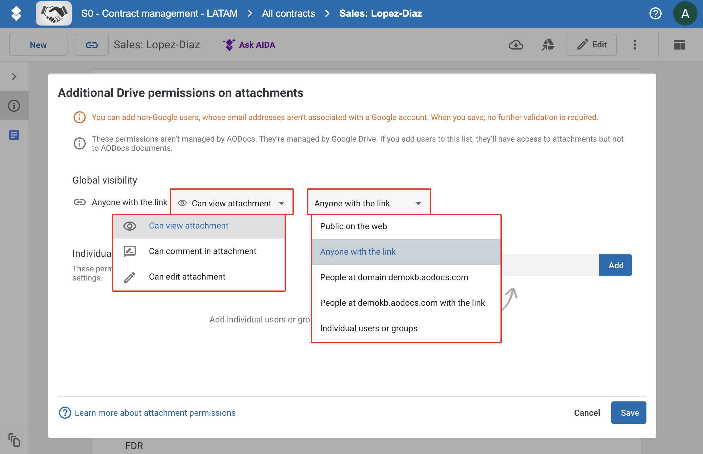
Task: Click the AODocs home logo icon
Action: (x=16, y=14)
